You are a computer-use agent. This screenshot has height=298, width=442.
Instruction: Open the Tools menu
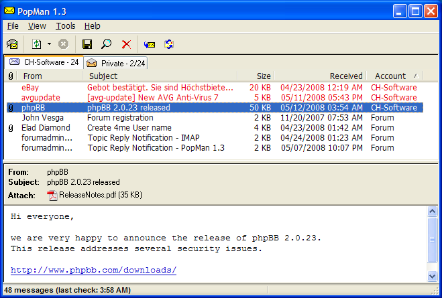tap(66, 26)
